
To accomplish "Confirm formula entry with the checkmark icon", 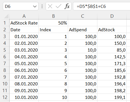I will tap(58, 6).
